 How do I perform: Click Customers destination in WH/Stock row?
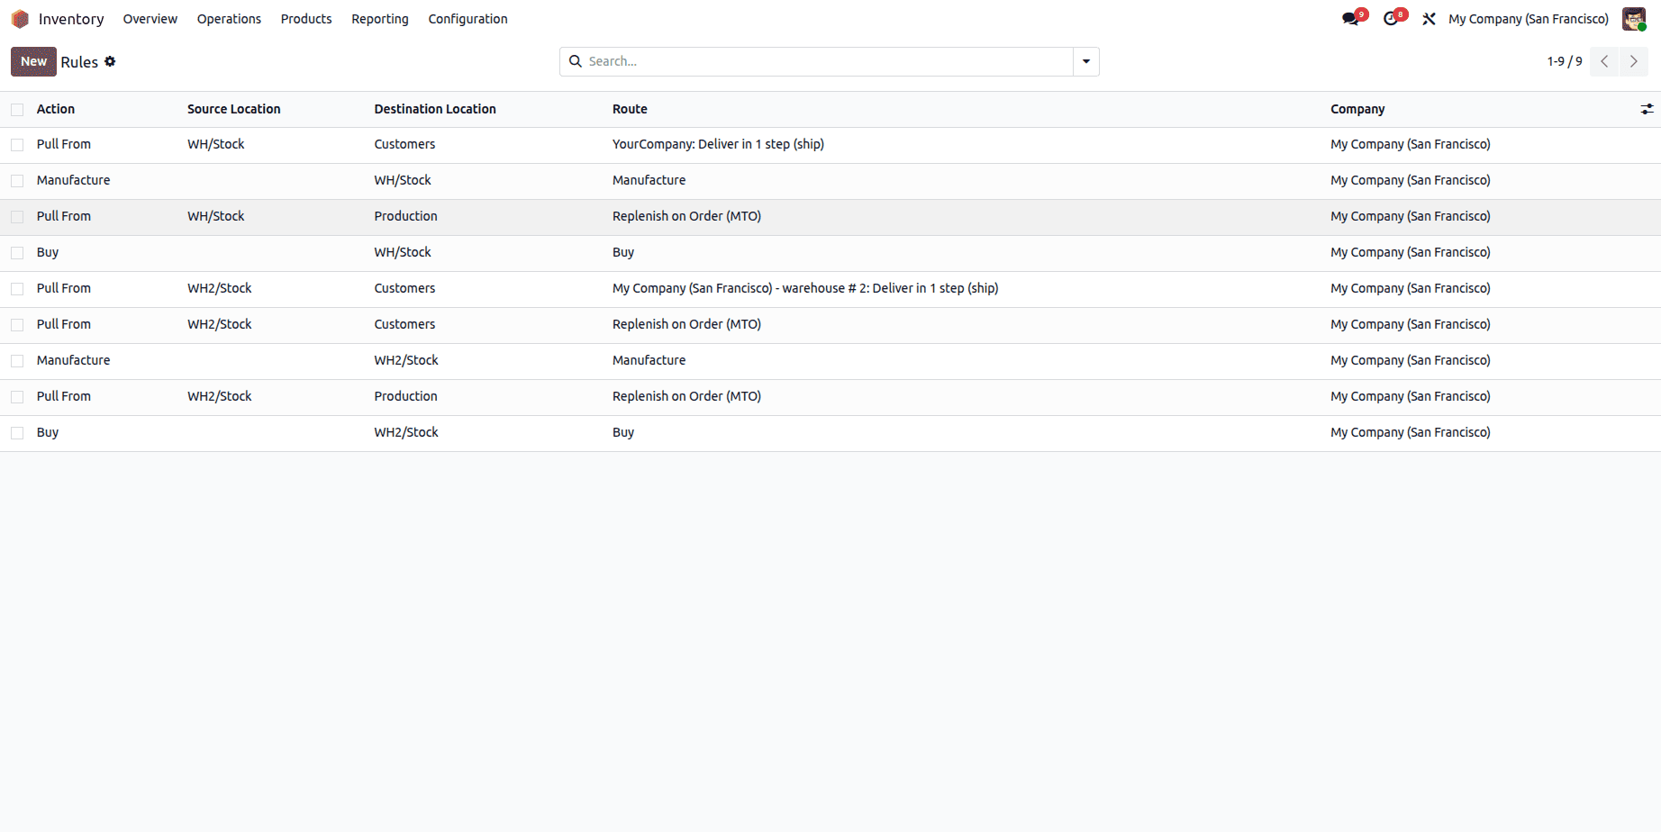(404, 144)
